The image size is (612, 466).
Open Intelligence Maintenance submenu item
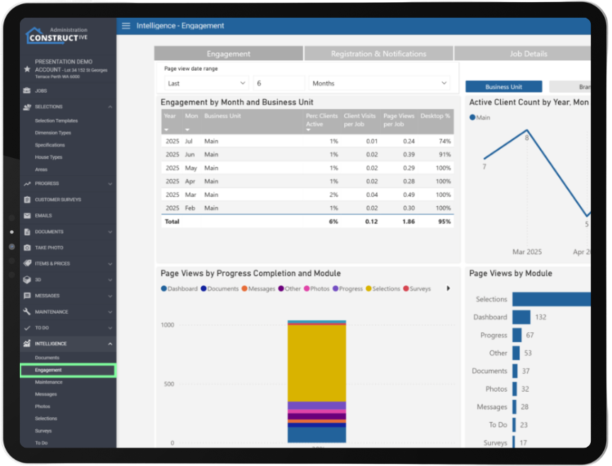click(48, 382)
